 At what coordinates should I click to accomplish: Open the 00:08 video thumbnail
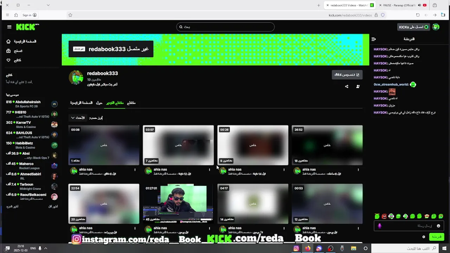click(104, 145)
